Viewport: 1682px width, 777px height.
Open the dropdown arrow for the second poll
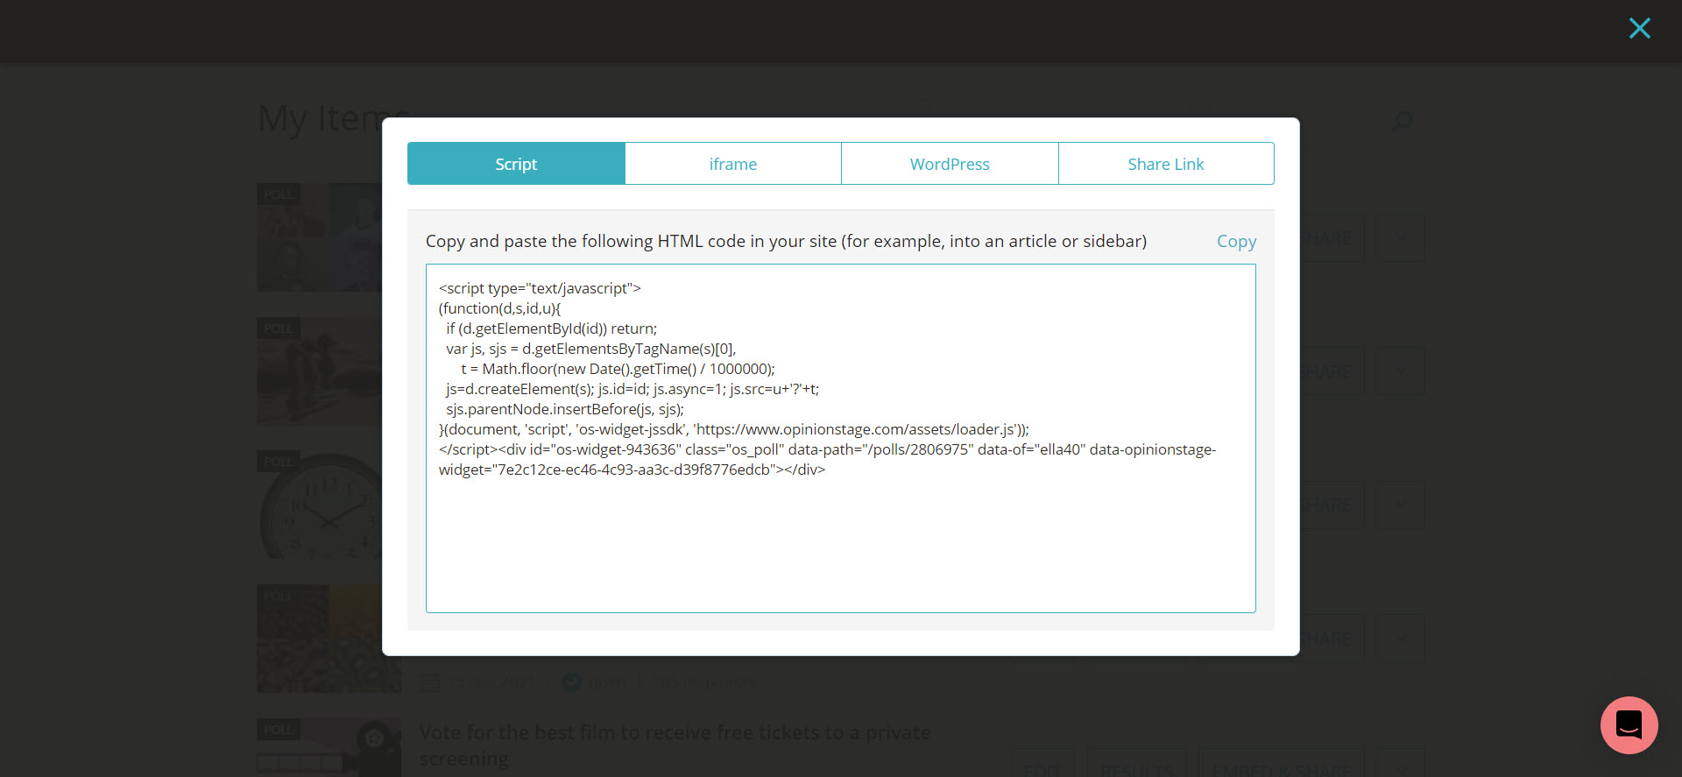click(1401, 371)
